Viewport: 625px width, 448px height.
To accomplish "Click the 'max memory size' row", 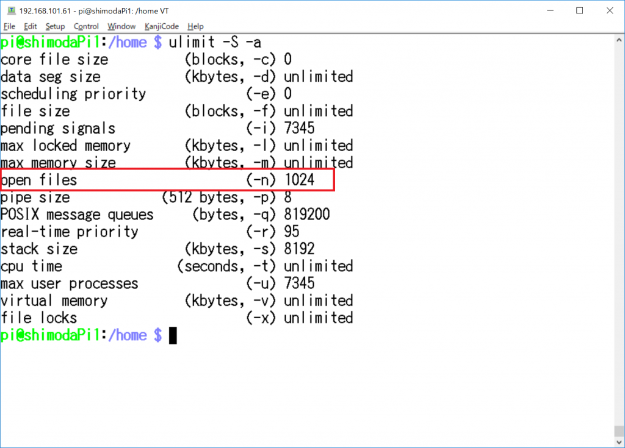I will [177, 163].
